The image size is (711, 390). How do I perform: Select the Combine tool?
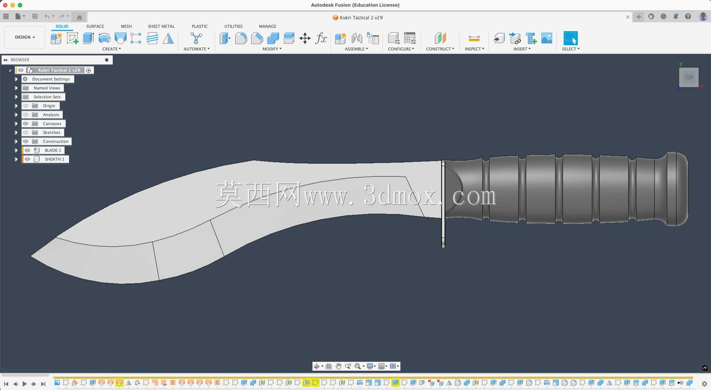(273, 38)
